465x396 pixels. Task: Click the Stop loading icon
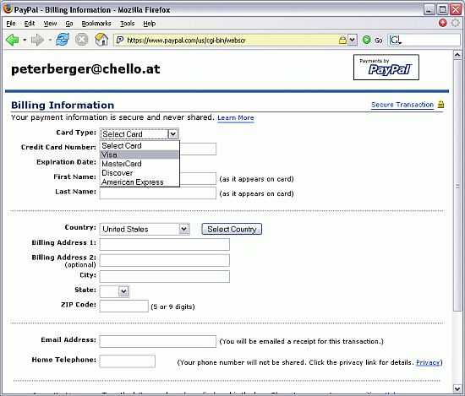coord(81,40)
